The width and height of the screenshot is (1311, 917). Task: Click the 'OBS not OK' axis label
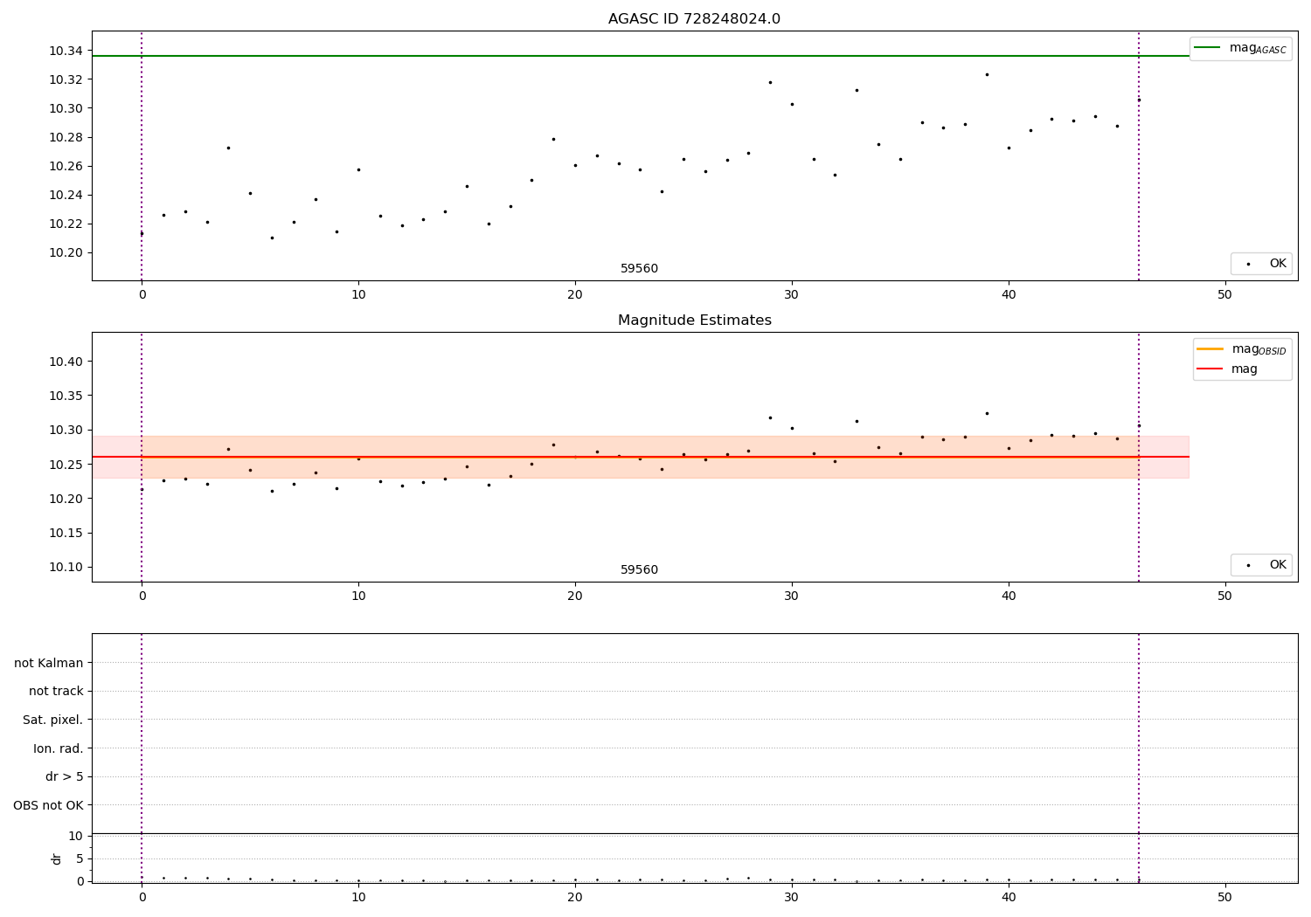49,805
